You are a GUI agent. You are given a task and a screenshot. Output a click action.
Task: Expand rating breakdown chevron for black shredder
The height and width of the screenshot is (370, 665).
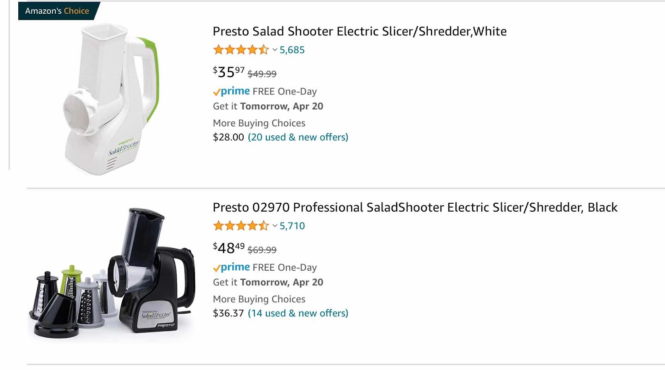(275, 226)
